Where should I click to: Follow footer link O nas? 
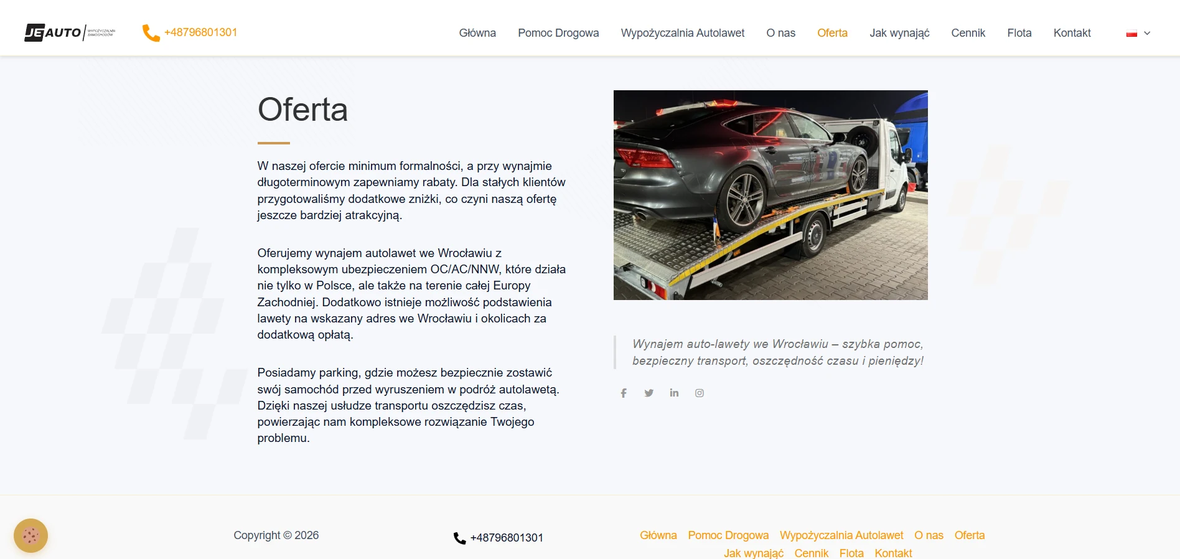tap(929, 535)
